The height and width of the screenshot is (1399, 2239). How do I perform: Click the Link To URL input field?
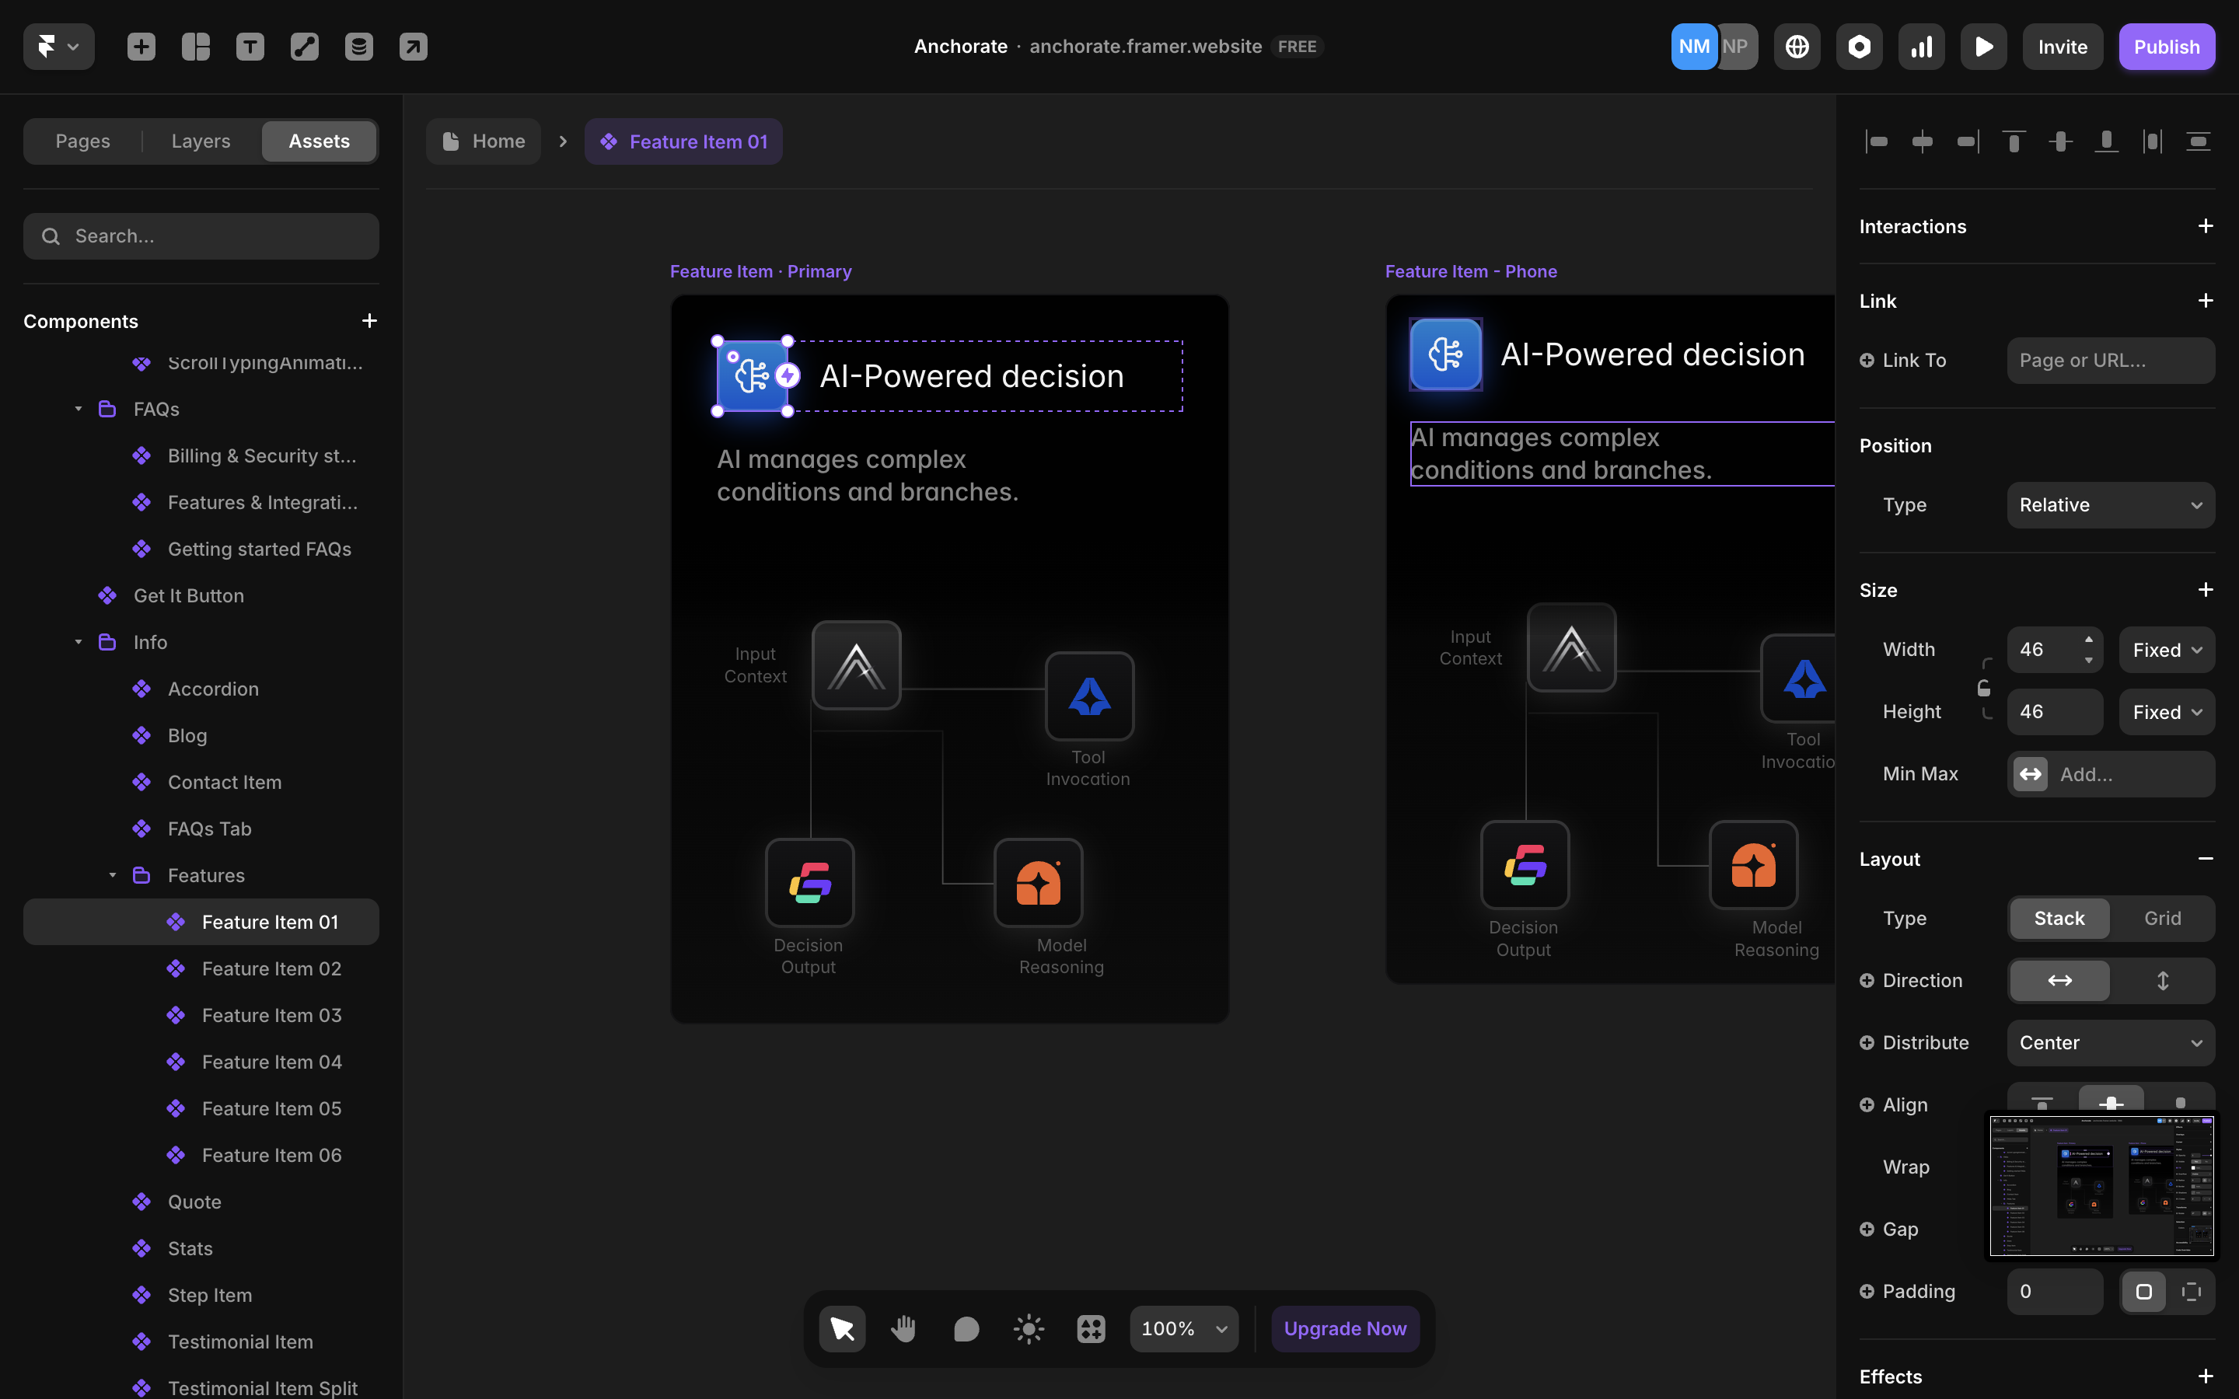pos(2111,360)
